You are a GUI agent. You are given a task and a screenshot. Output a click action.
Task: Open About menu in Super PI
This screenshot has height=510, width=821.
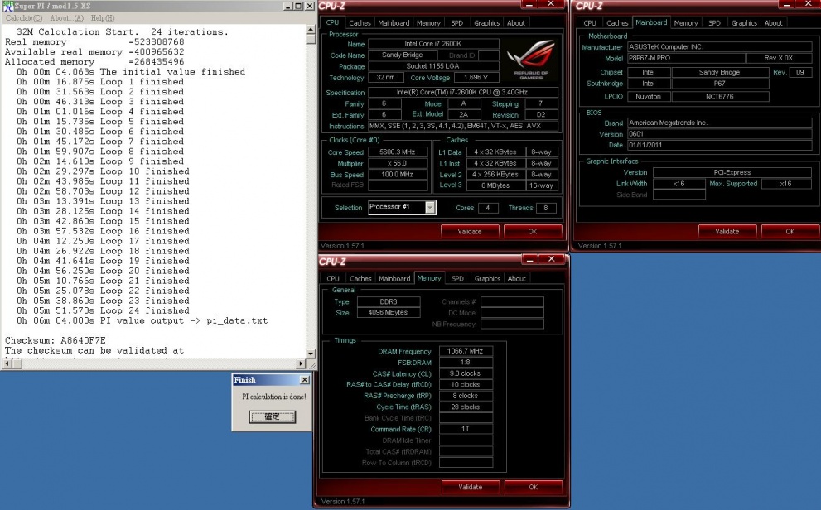coord(66,17)
